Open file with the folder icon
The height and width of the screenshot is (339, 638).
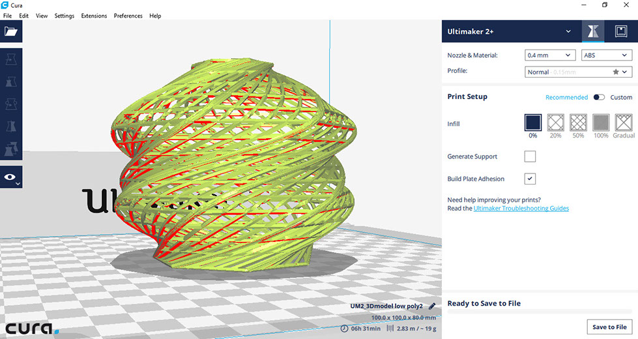click(11, 31)
